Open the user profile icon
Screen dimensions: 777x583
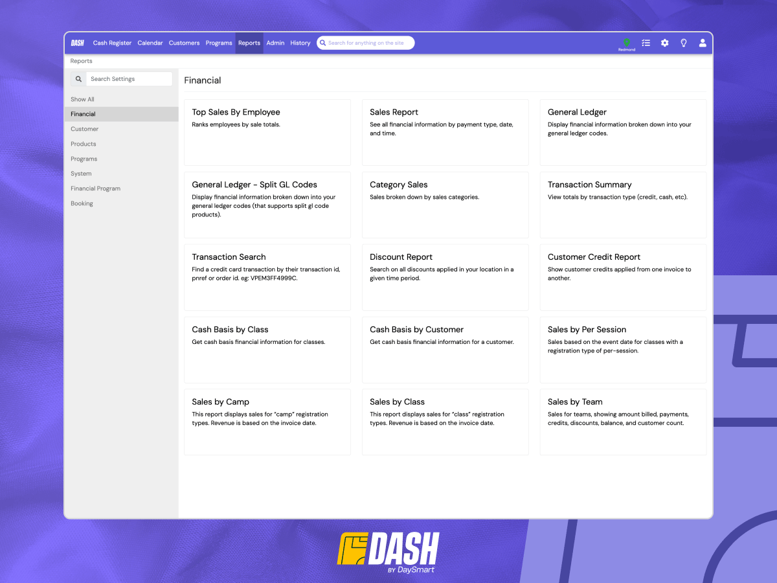click(703, 43)
